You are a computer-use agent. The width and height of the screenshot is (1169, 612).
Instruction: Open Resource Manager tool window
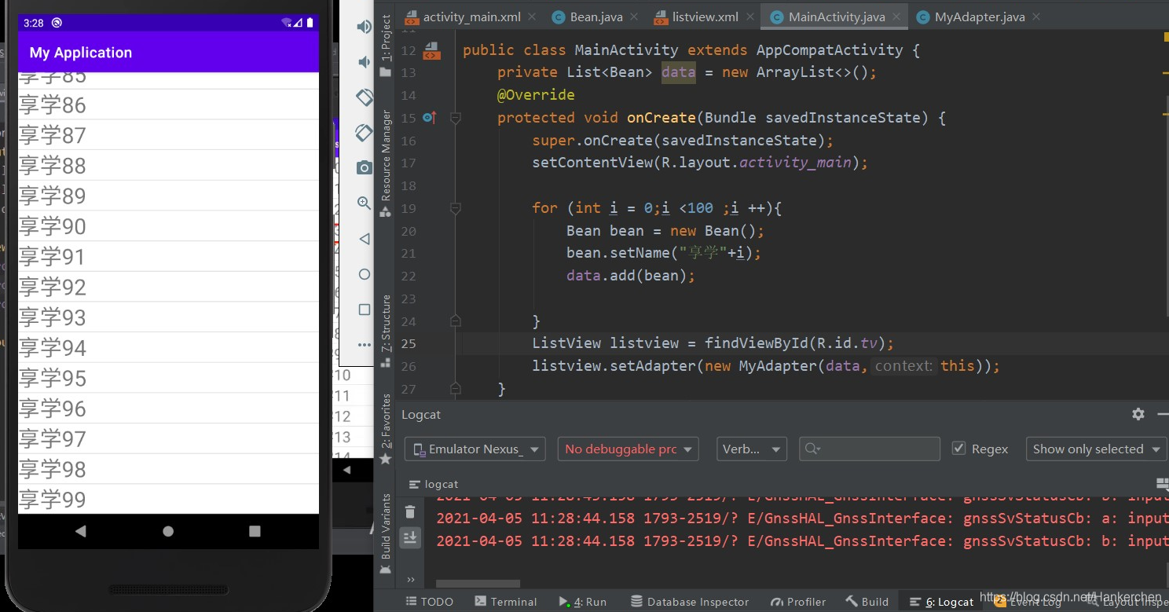point(386,163)
